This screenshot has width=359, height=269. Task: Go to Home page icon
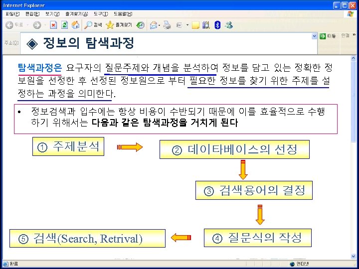click(75, 25)
